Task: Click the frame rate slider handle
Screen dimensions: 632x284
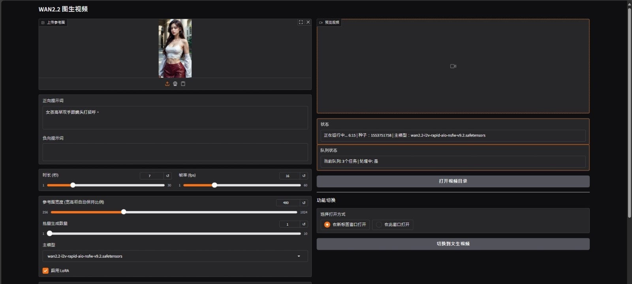Action: pos(214,185)
